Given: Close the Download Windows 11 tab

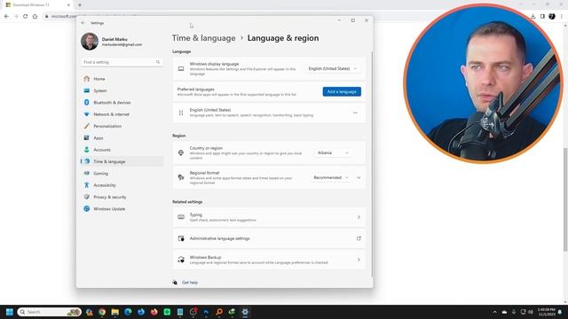Looking at the screenshot, I should coord(68,5).
